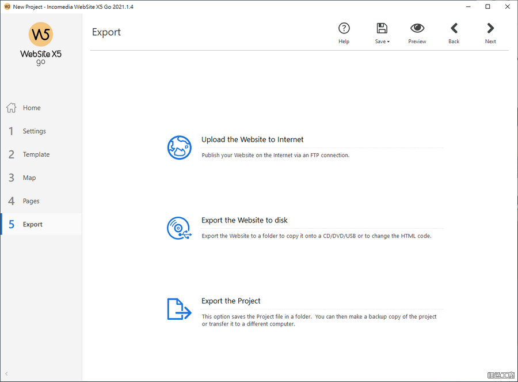Open the Home section label
The width and height of the screenshot is (518, 382).
(32, 108)
